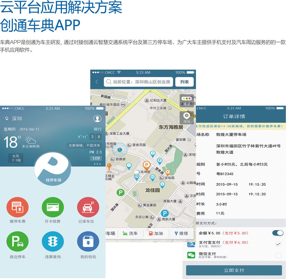Tap the 深圳 location pin icon
The image size is (286, 279).
[x=7, y=119]
